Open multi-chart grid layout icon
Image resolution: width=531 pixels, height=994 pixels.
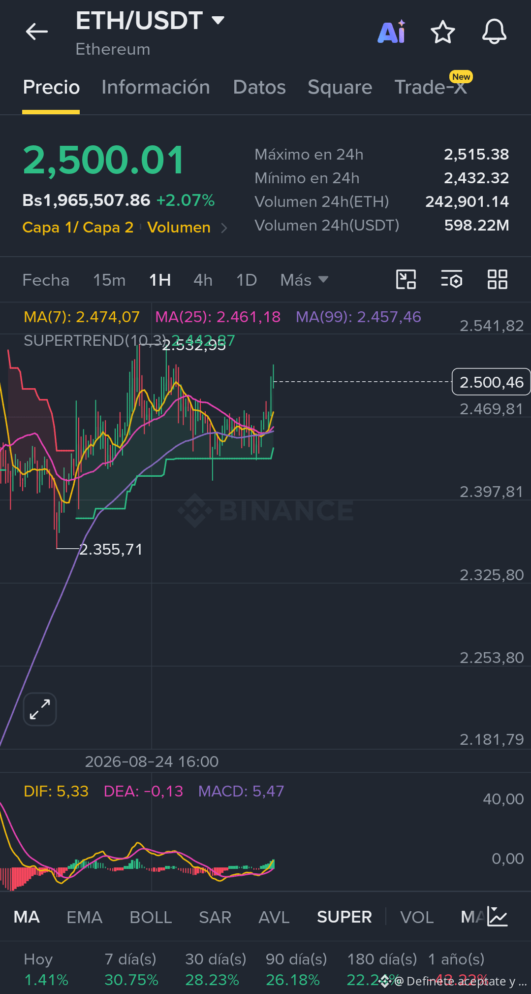(497, 280)
